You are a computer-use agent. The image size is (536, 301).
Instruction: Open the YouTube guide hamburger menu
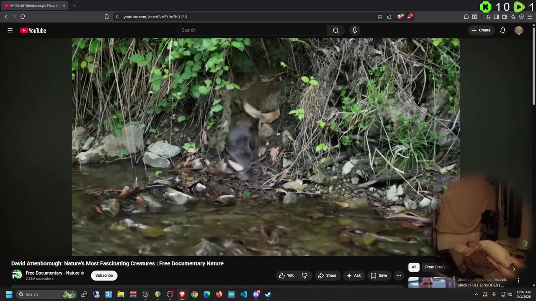(10, 30)
